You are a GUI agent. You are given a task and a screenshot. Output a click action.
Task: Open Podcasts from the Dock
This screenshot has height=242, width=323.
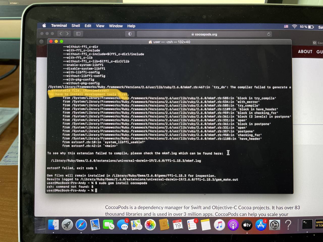233,225
